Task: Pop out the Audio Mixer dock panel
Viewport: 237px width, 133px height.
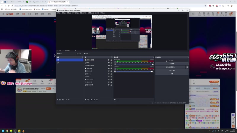Action: click(153, 57)
